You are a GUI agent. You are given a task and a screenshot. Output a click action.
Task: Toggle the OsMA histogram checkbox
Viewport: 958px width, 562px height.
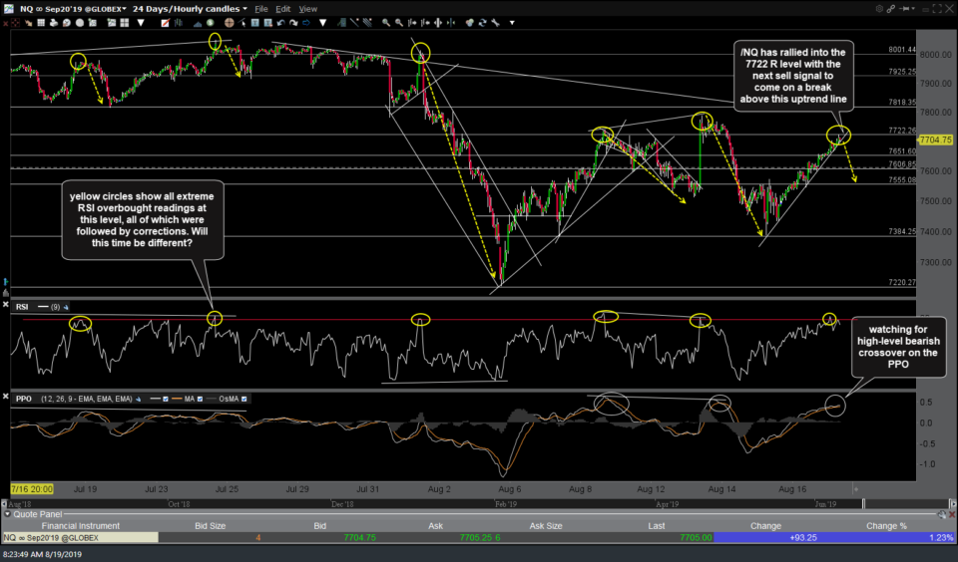pos(244,399)
